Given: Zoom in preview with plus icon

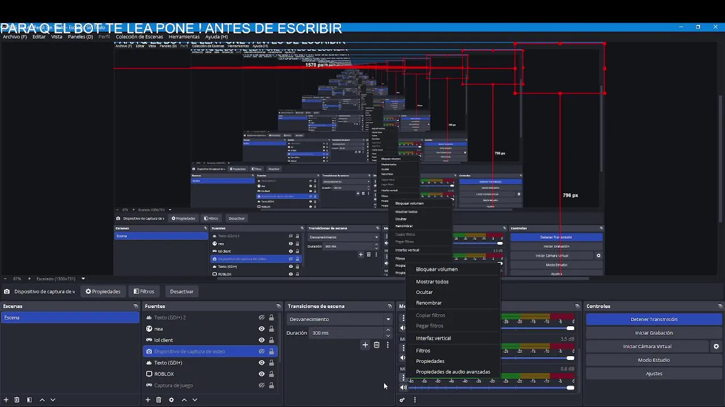Looking at the screenshot, I should tap(29, 278).
